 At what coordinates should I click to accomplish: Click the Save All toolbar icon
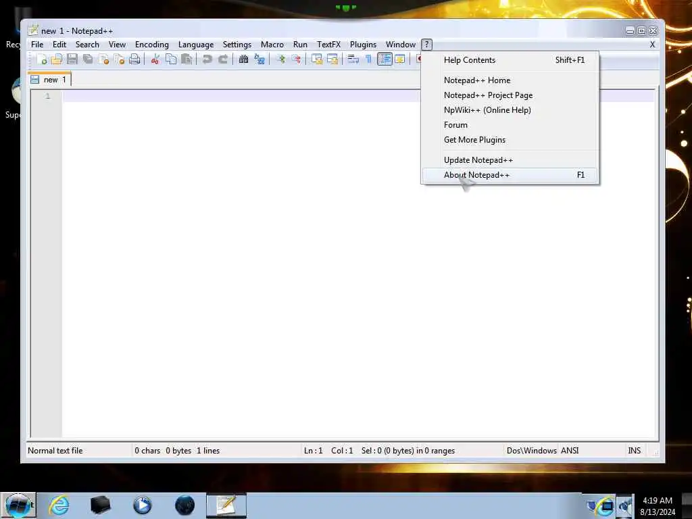[x=88, y=59]
